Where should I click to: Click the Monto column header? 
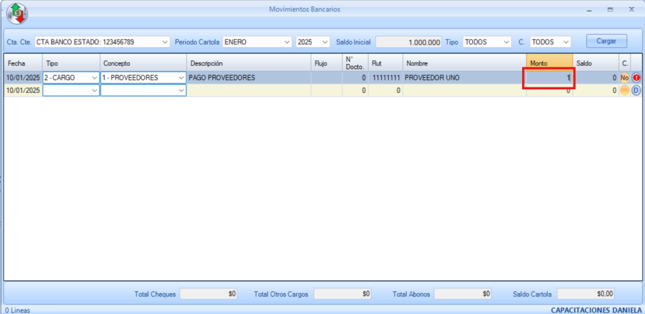(x=549, y=63)
